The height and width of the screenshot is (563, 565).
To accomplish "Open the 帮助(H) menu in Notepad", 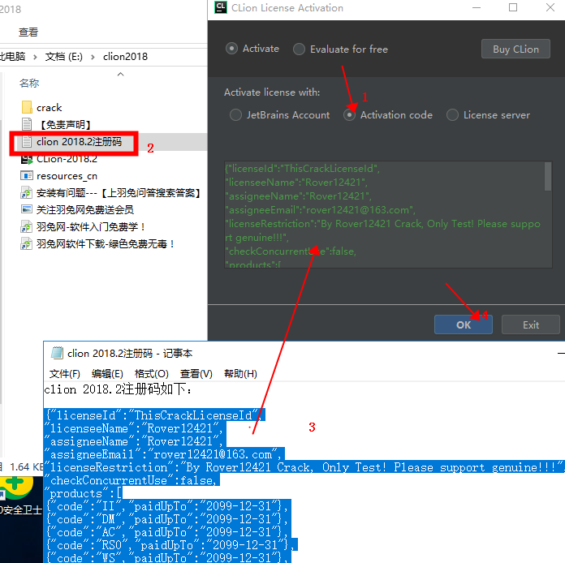I will (240, 374).
